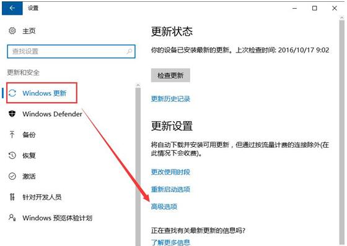Screen dimensions: 347x246
Task: Click 正在查找有关最新更新的信息吗 text
Action: tap(198, 231)
